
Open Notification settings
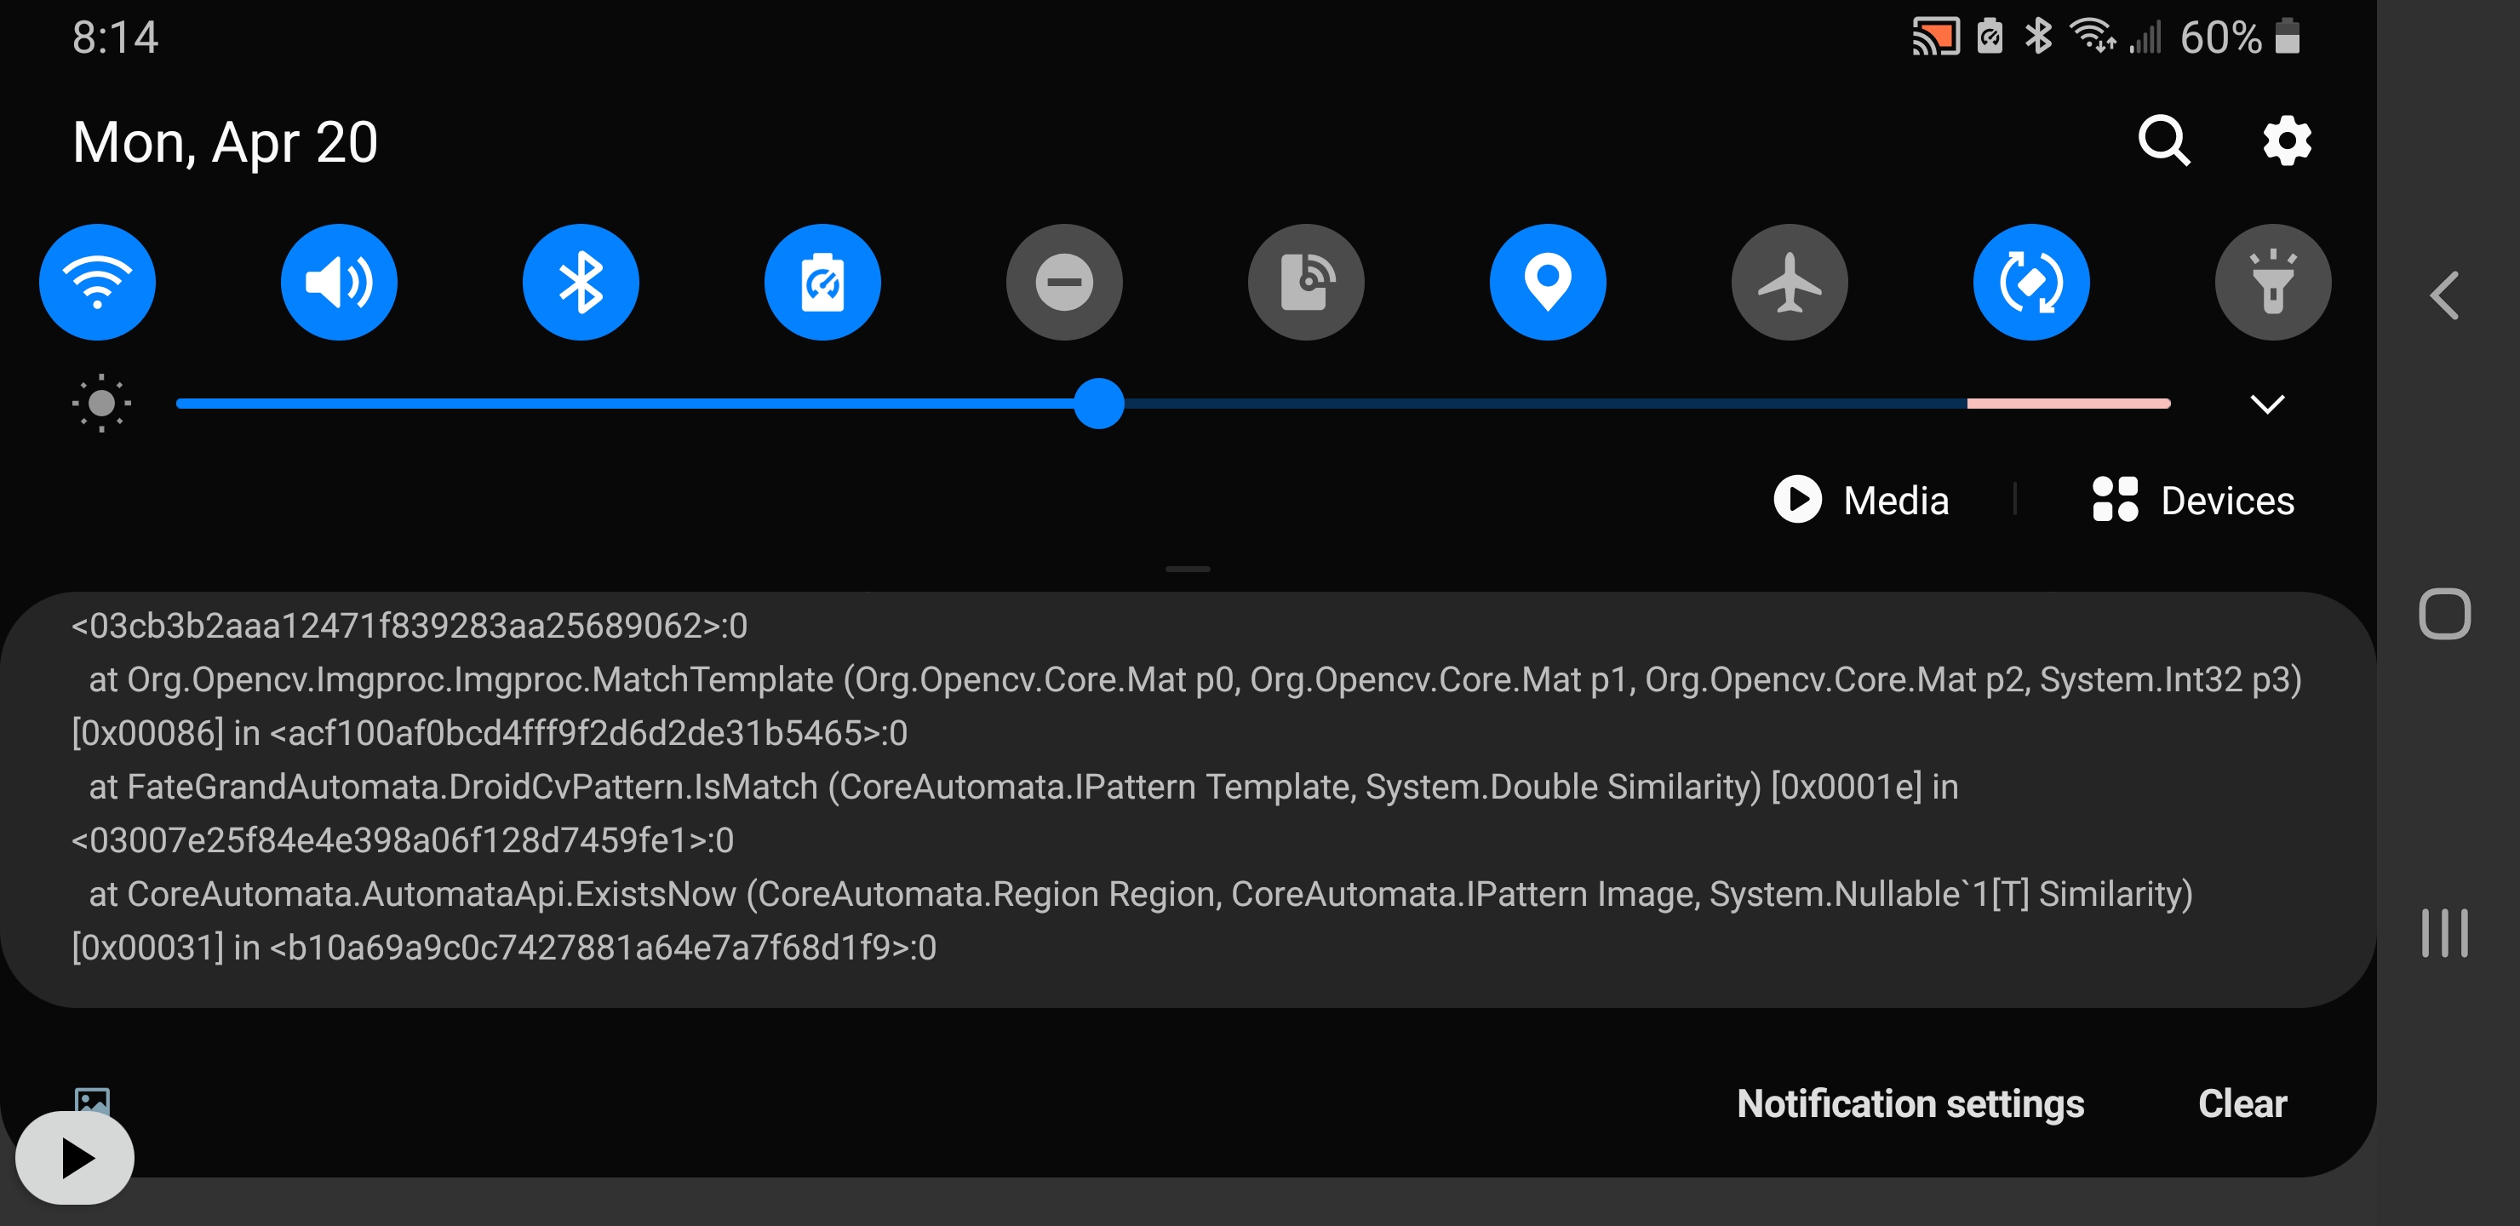point(1910,1103)
